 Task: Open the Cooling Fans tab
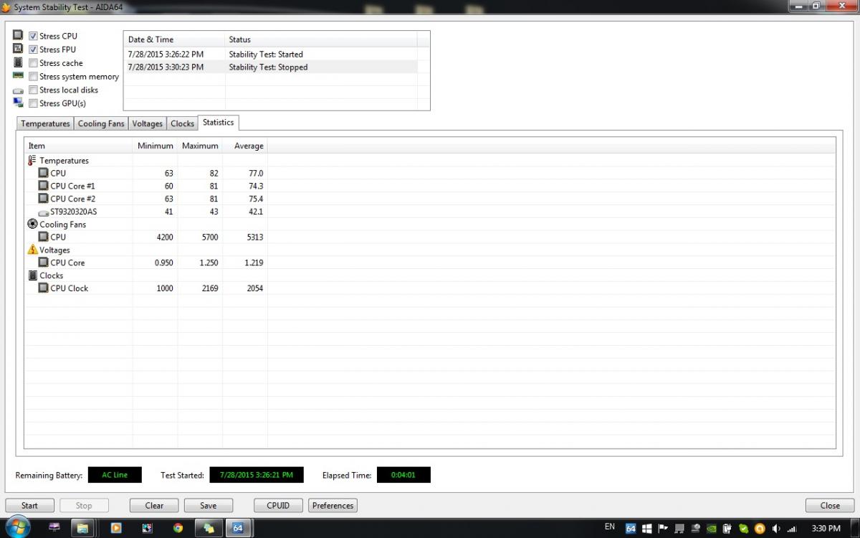coord(101,123)
